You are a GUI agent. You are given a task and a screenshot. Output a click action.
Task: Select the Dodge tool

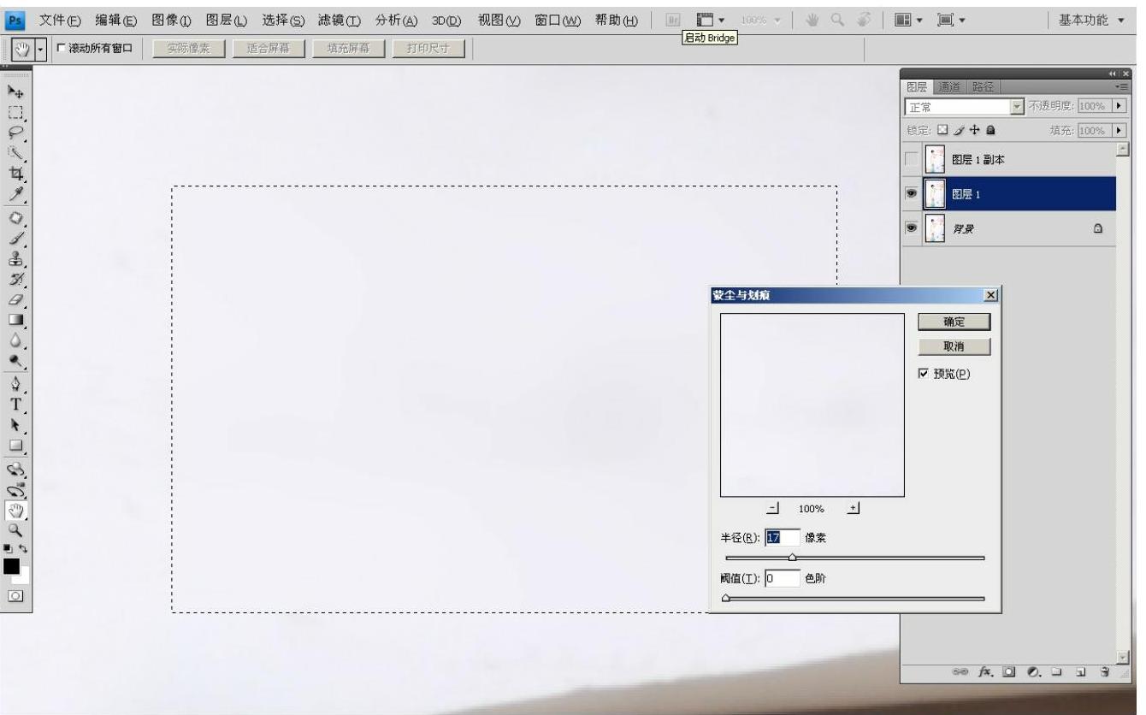coord(15,361)
